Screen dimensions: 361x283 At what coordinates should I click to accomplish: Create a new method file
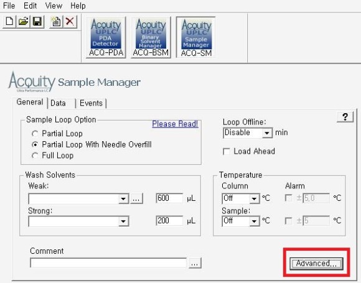tap(9, 21)
